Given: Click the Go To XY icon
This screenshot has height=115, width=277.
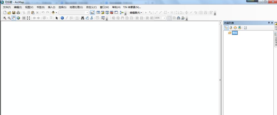Looking at the screenshot, I should 92,18.
